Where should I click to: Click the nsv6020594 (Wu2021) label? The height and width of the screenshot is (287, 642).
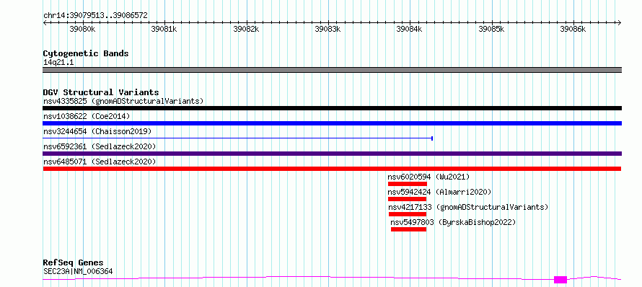click(x=428, y=177)
